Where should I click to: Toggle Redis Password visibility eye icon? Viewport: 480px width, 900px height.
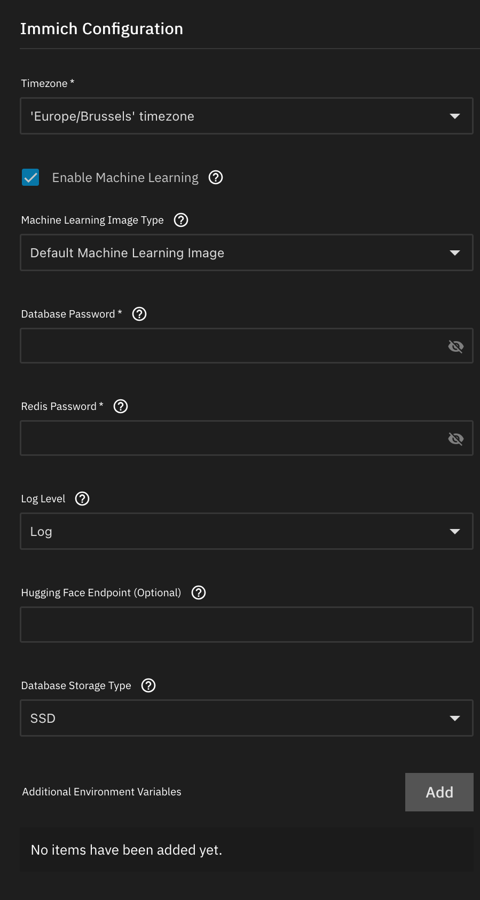[x=455, y=439]
